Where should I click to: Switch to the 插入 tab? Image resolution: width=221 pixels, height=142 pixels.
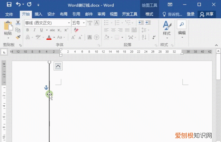click(x=38, y=14)
